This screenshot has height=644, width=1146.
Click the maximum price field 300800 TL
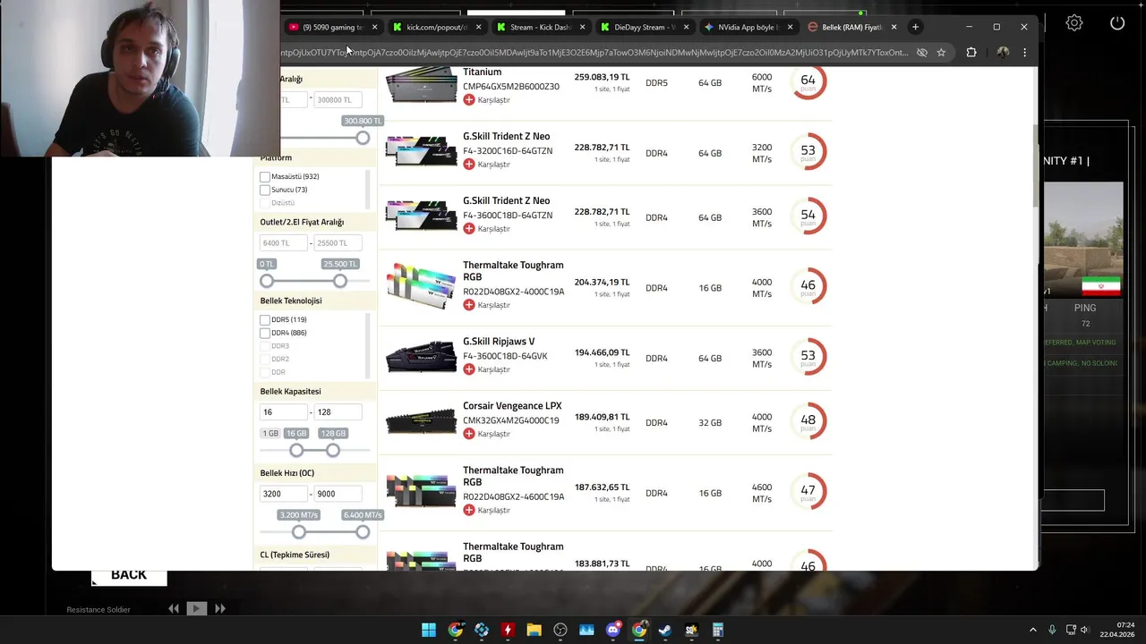[338, 100]
